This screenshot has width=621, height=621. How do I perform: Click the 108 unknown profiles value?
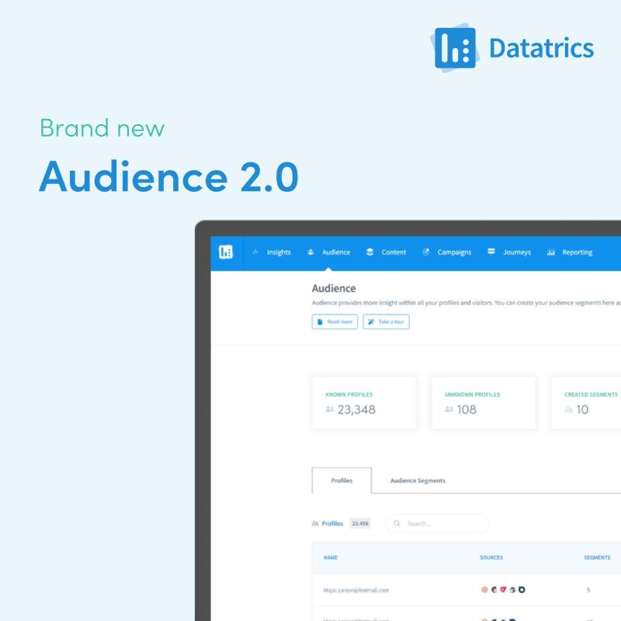click(x=467, y=410)
